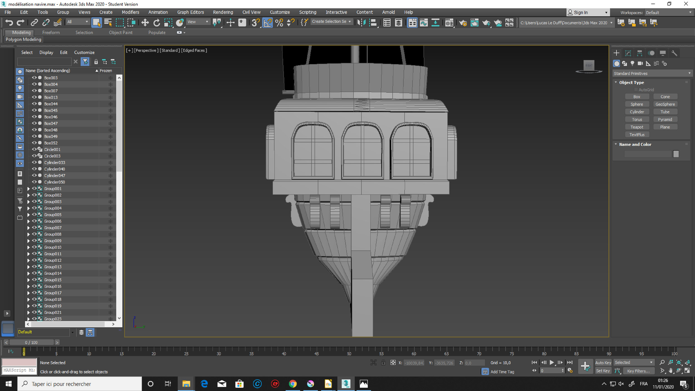
Task: Open the Utilities wrench panel
Action: point(674,53)
